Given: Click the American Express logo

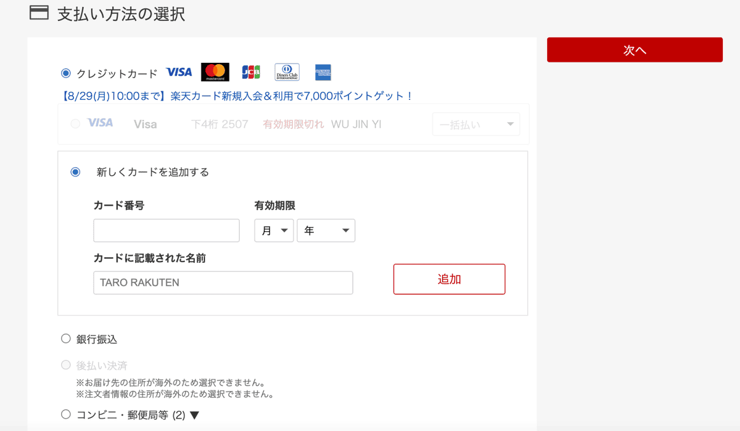Looking at the screenshot, I should tap(323, 72).
